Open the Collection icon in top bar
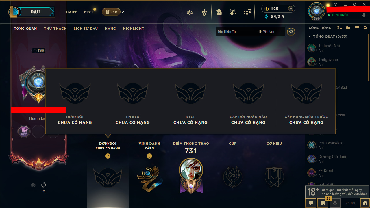The image size is (370, 208). [219, 12]
